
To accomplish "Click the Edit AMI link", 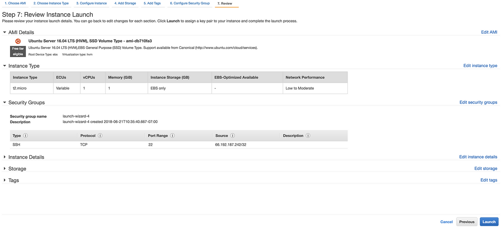I will pyautogui.click(x=489, y=32).
